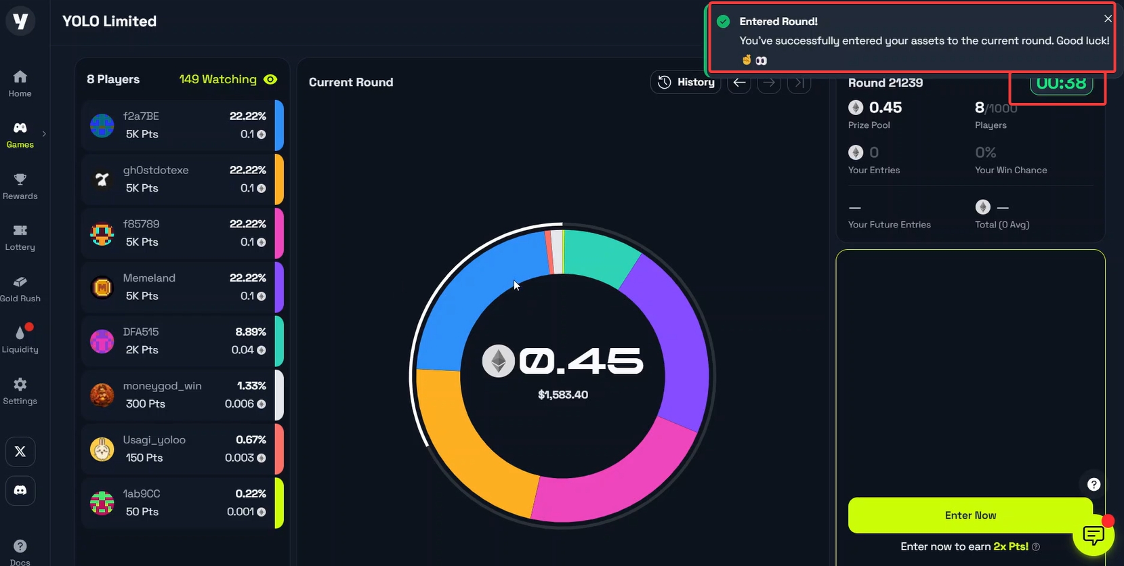
Task: Dismiss the Entered Round notification
Action: [x=1108, y=19]
